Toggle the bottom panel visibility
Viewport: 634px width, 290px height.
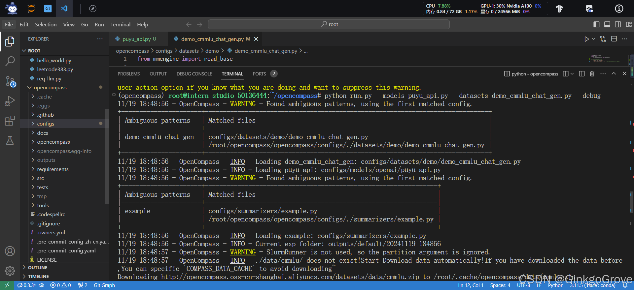click(x=607, y=24)
